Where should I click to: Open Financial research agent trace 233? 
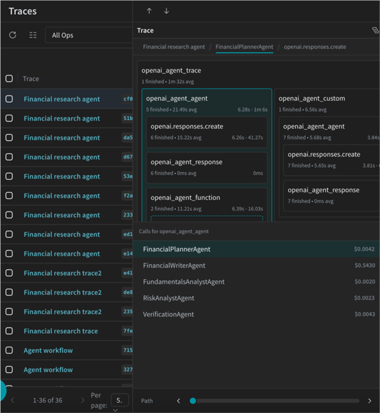[62, 215]
